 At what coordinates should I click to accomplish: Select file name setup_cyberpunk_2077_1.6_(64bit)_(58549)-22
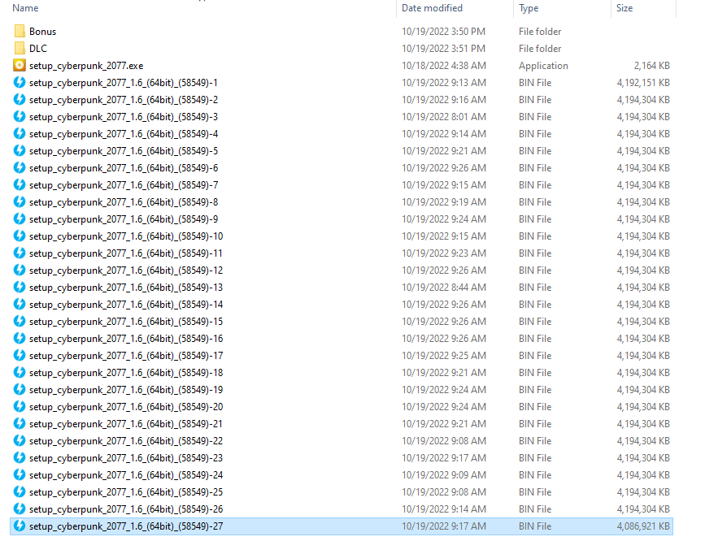coord(126,441)
